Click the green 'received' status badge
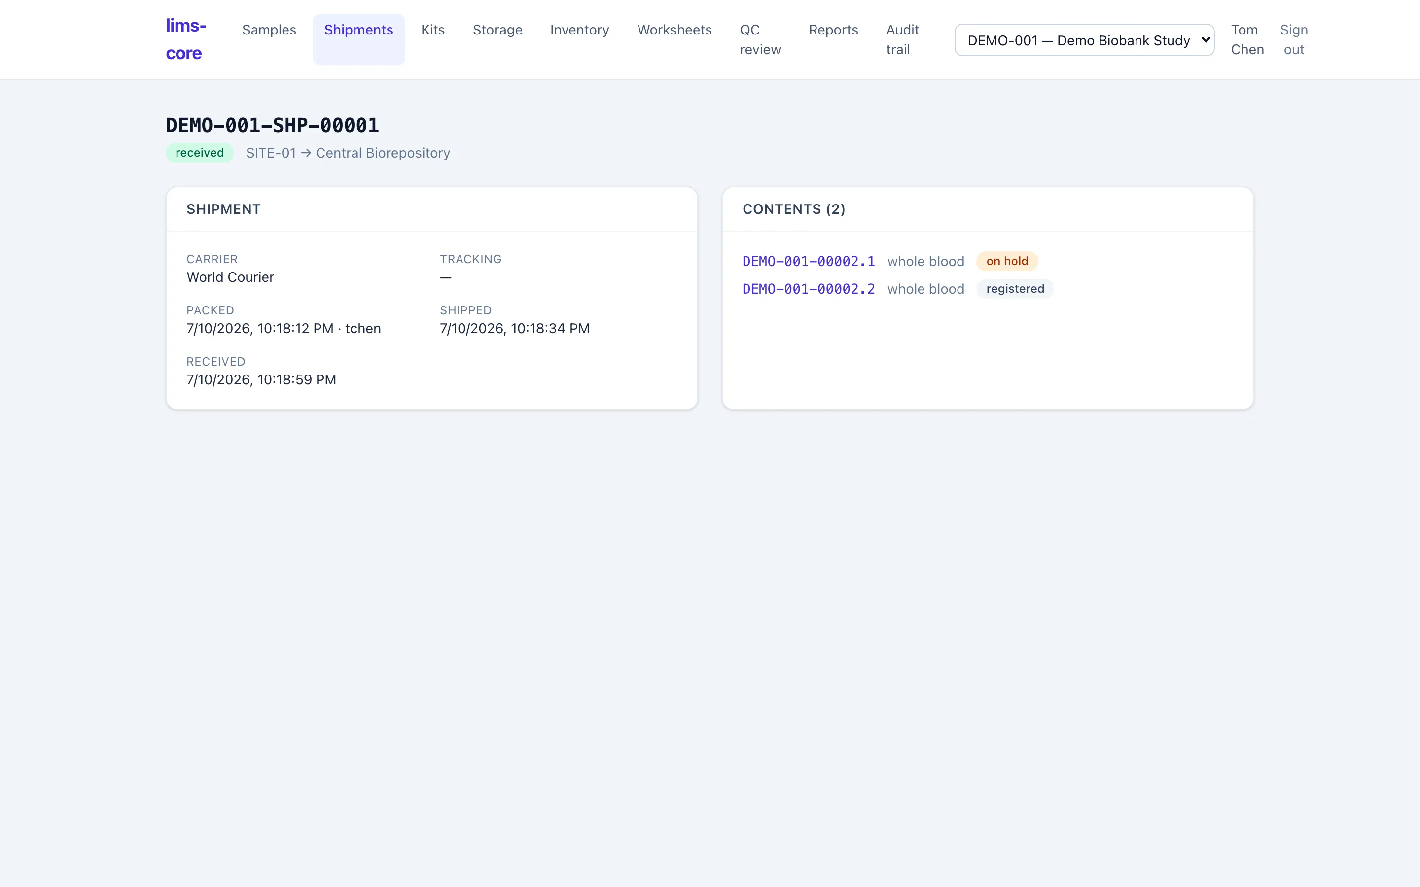 click(x=200, y=153)
